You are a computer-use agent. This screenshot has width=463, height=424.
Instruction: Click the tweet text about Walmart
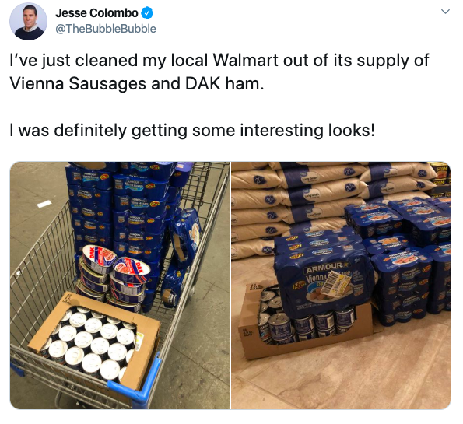coord(219,72)
